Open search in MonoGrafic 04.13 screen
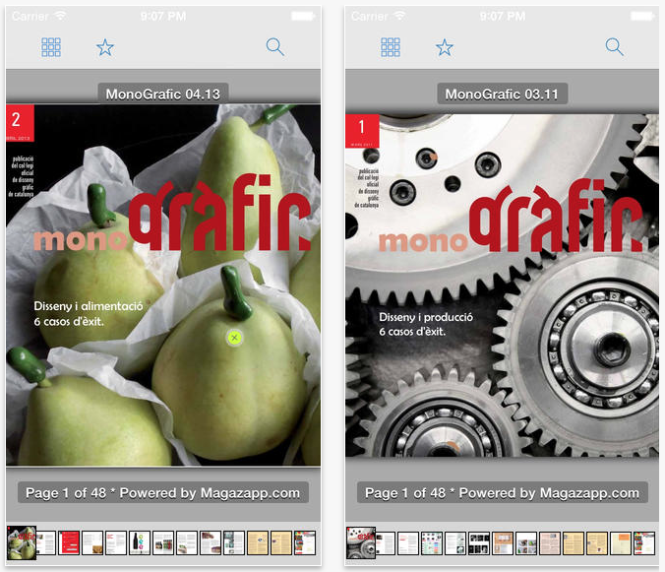The width and height of the screenshot is (665, 572). pyautogui.click(x=274, y=46)
